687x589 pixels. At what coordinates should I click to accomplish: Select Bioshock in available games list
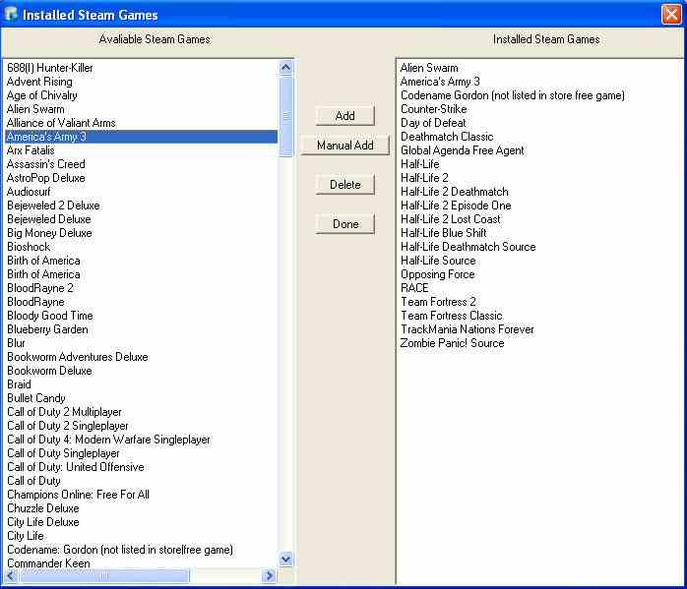pyautogui.click(x=28, y=247)
